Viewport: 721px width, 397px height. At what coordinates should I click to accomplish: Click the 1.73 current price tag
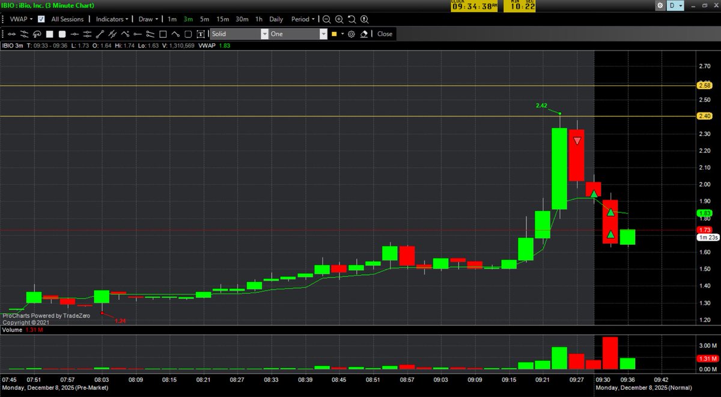[x=704, y=230]
